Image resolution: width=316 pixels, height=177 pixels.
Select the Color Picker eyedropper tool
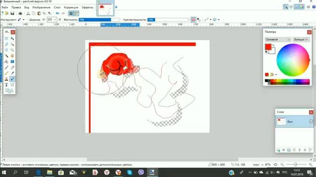tap(12, 73)
